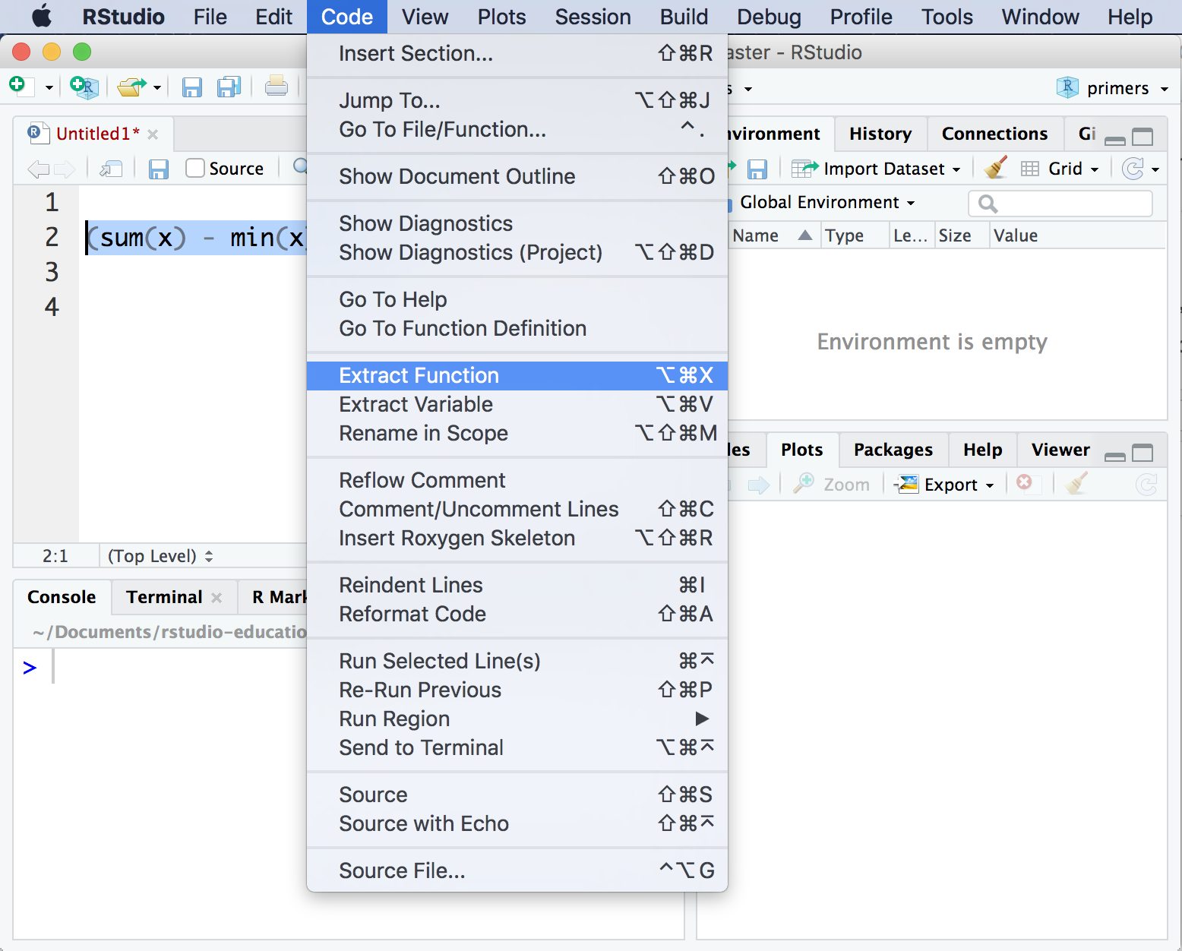Open the primers project dropdown
The height and width of the screenshot is (951, 1182).
1117,88
